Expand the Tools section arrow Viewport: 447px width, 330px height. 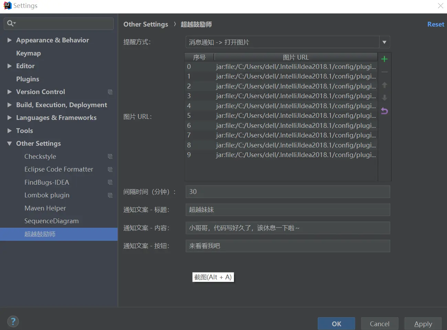[10, 131]
